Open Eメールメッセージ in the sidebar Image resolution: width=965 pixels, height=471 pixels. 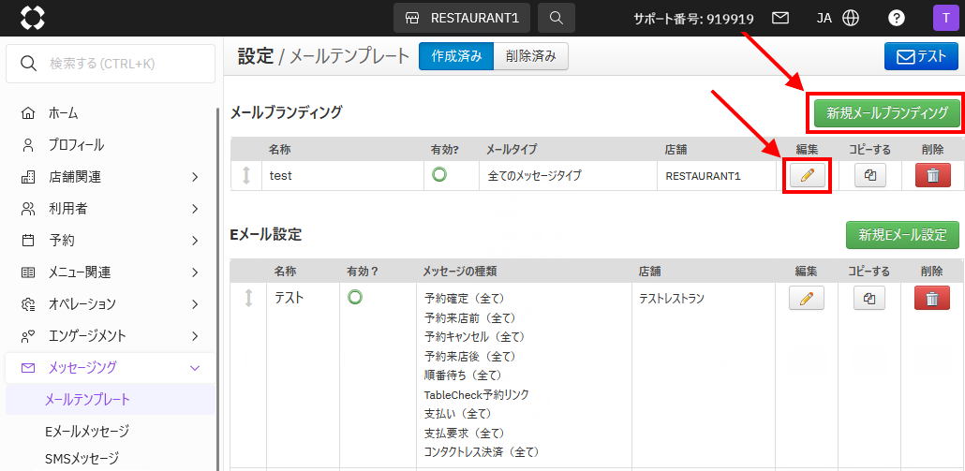[x=87, y=431]
